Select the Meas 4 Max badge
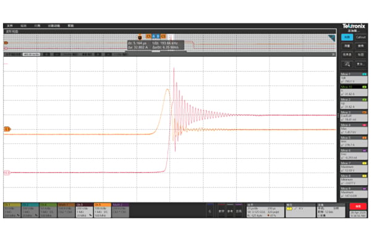371x247 pixels. [354, 129]
